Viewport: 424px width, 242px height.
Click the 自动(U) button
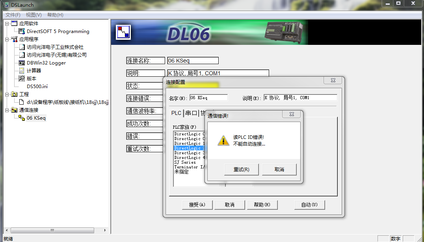309,205
